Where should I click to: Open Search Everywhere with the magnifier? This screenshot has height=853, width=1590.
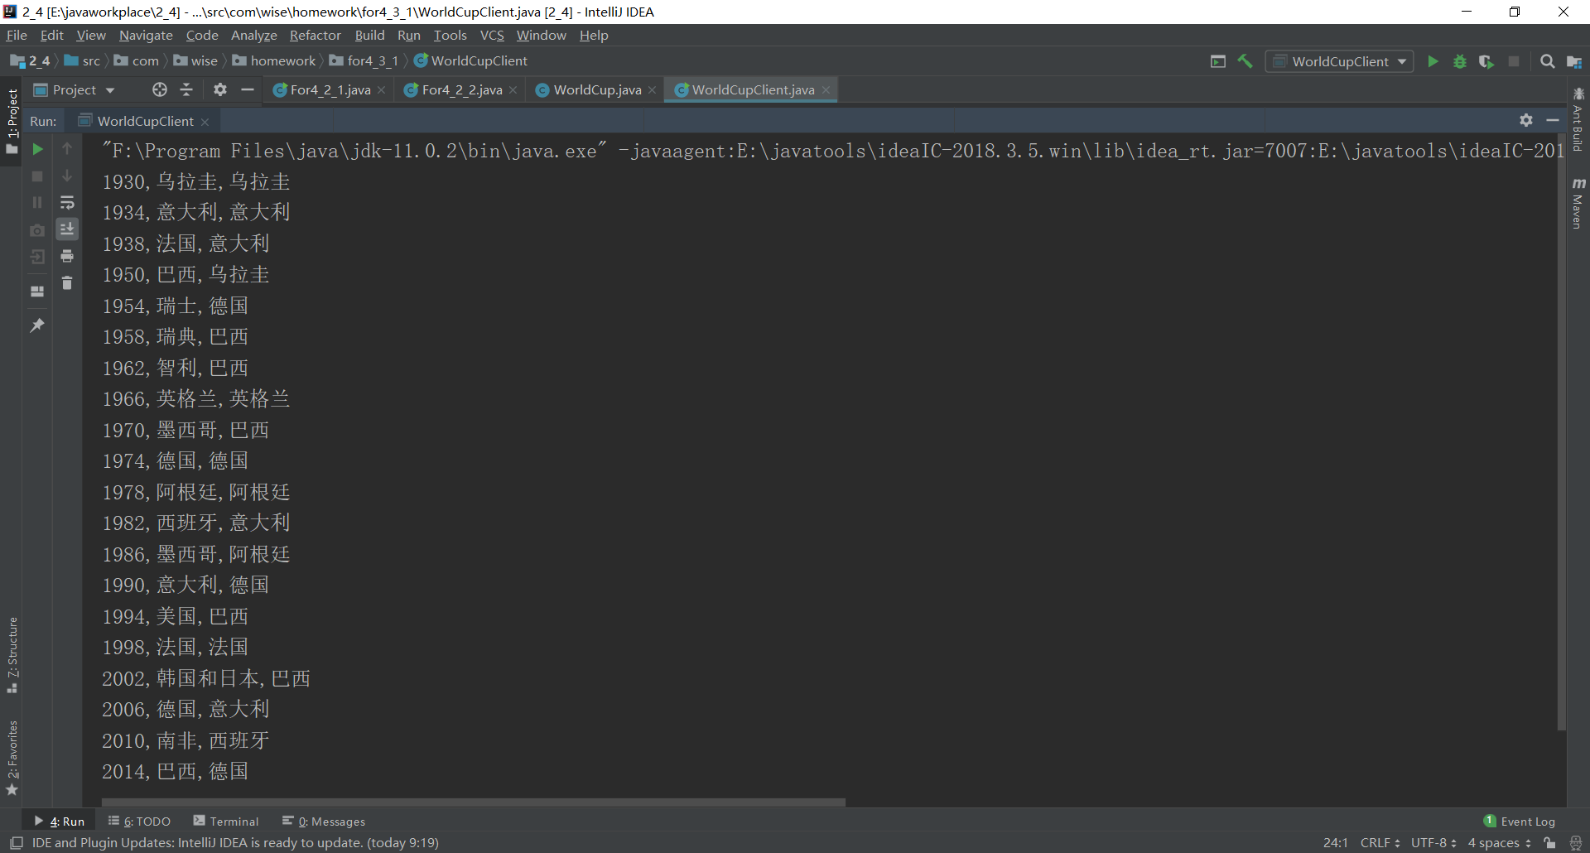point(1547,61)
